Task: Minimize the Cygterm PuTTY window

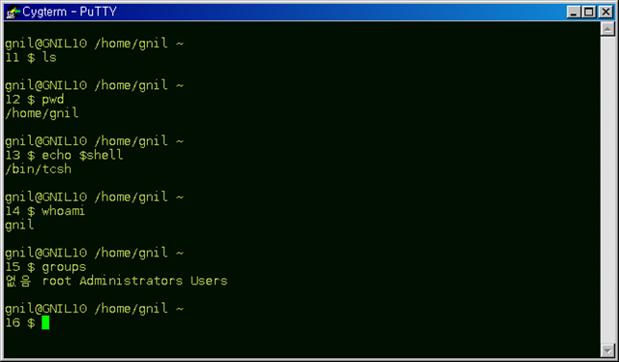Action: tap(574, 12)
